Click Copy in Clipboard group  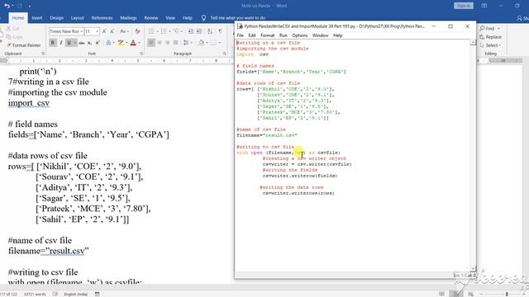14,36
